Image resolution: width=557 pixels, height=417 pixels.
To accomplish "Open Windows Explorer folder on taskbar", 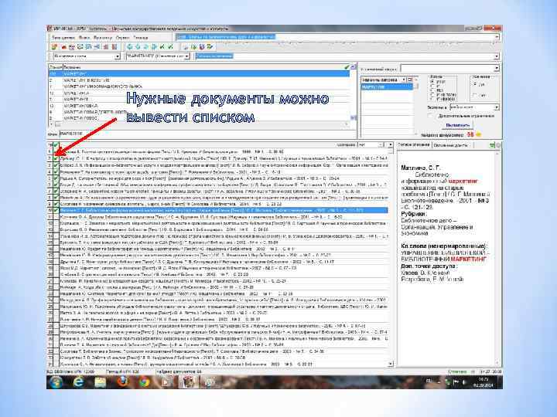I will pos(100,382).
